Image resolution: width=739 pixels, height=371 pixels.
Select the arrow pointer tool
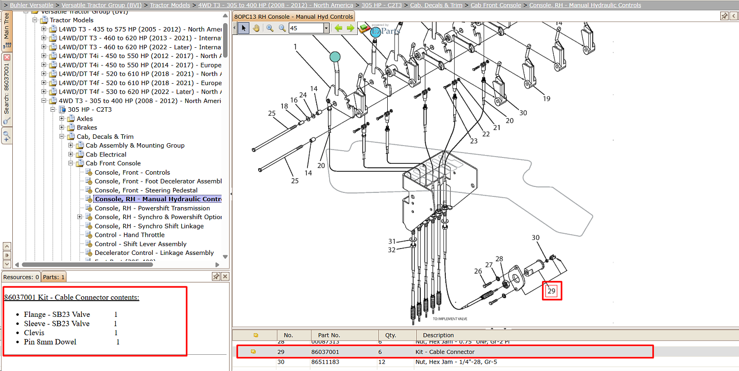pos(243,28)
